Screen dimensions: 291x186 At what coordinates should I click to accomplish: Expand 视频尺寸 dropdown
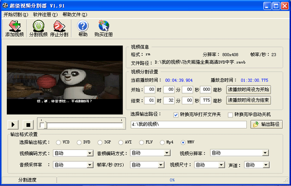(x=222, y=165)
